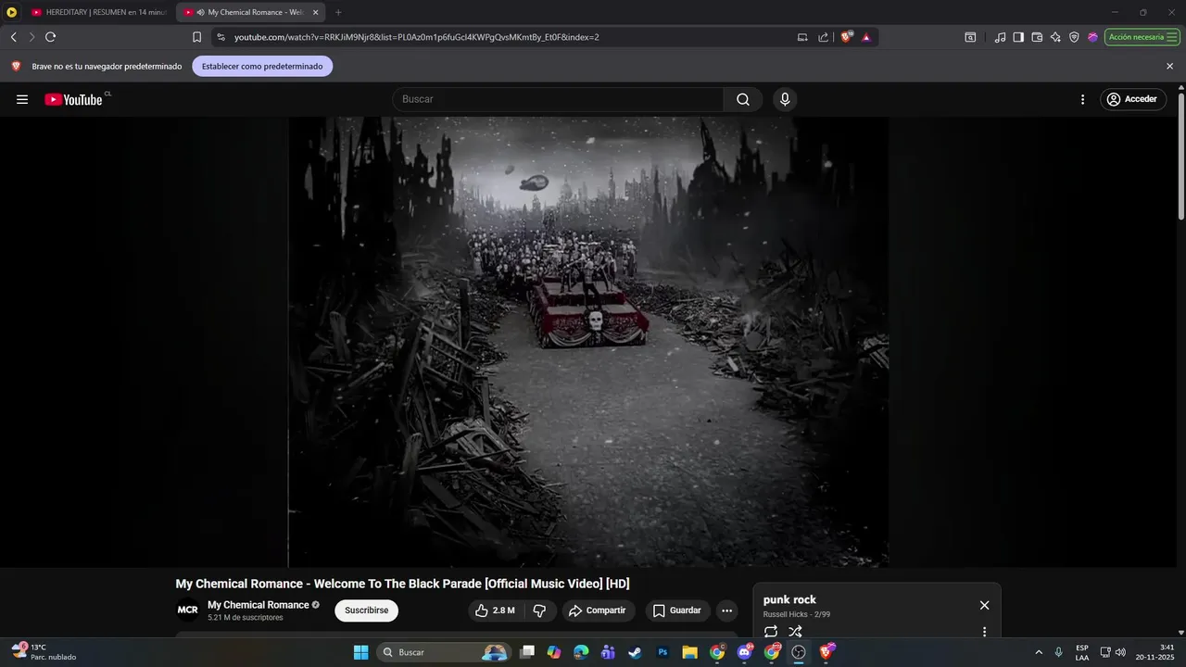Open the punk rock playlist options menu
The width and height of the screenshot is (1186, 667).
[984, 632]
